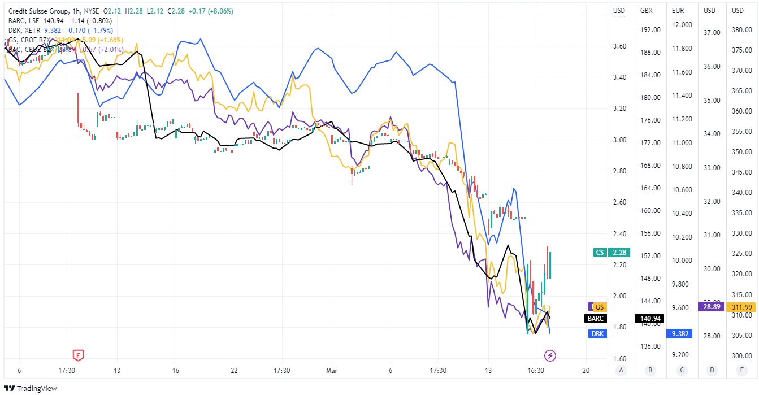This screenshot has width=759, height=395.
Task: Click the black BARC series tag
Action: (x=596, y=319)
